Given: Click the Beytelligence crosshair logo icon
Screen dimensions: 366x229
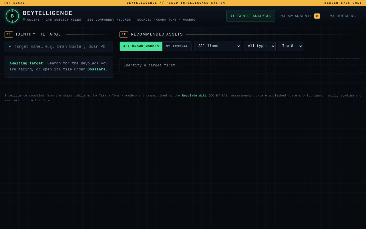Looking at the screenshot, I should (x=12, y=16).
